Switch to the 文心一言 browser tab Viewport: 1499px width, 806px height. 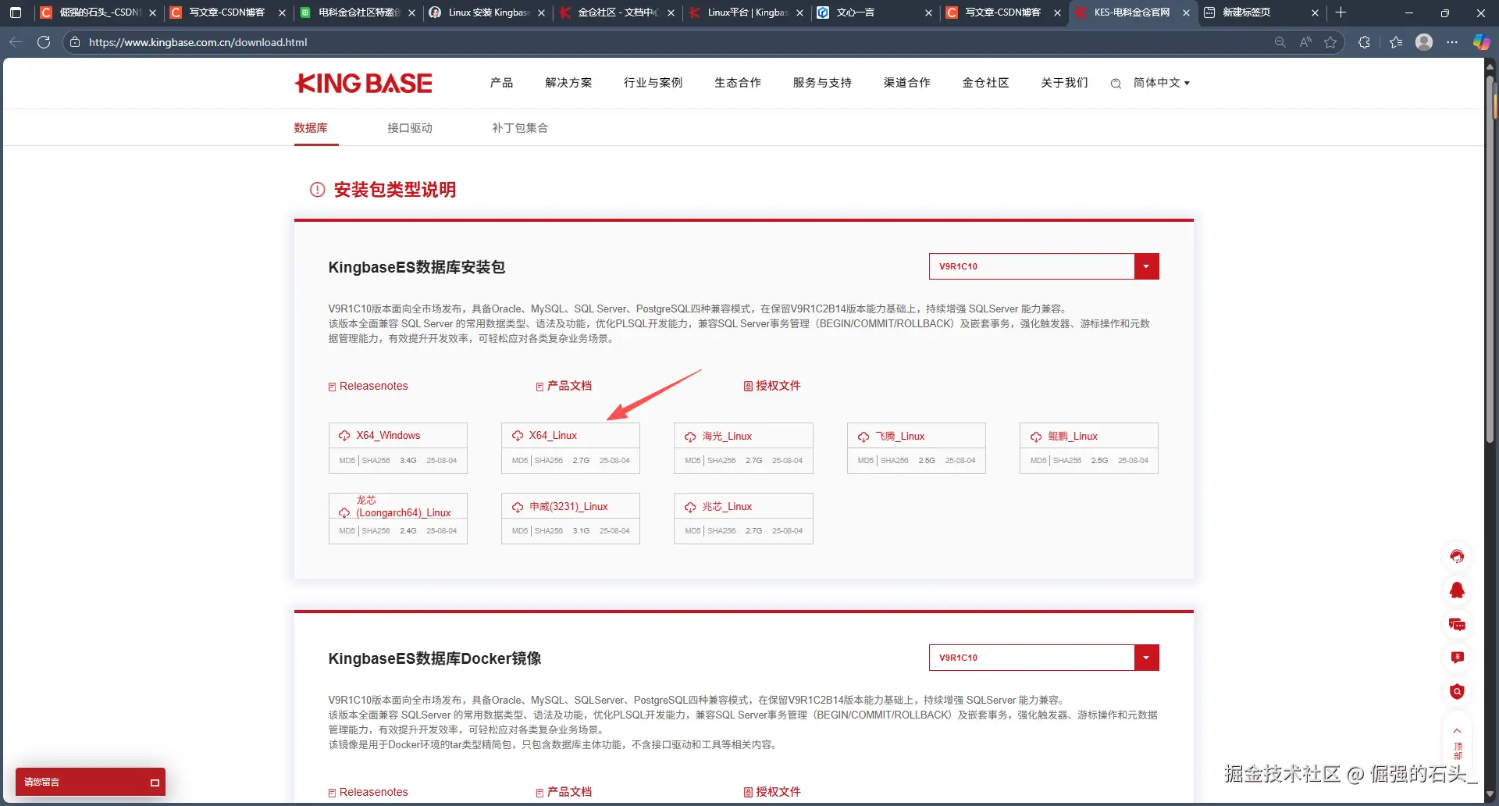coord(874,12)
